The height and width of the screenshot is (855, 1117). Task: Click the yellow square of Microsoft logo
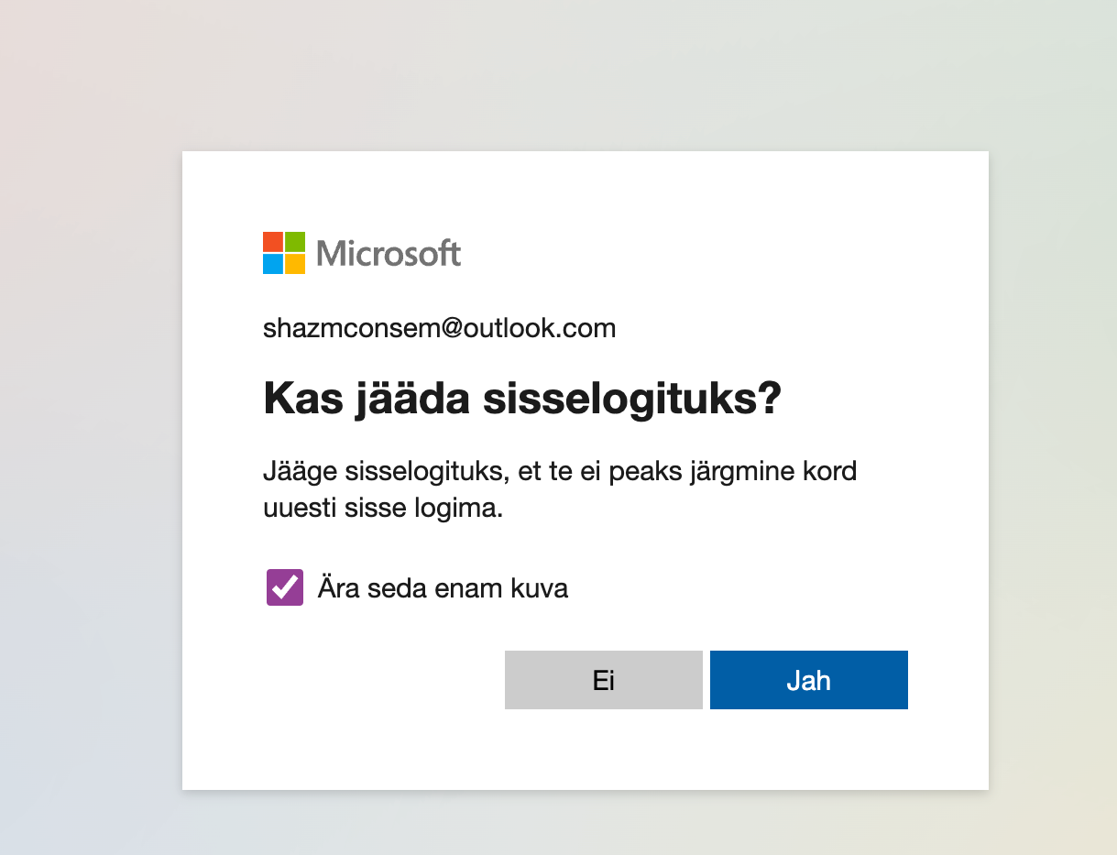pyautogui.click(x=295, y=264)
